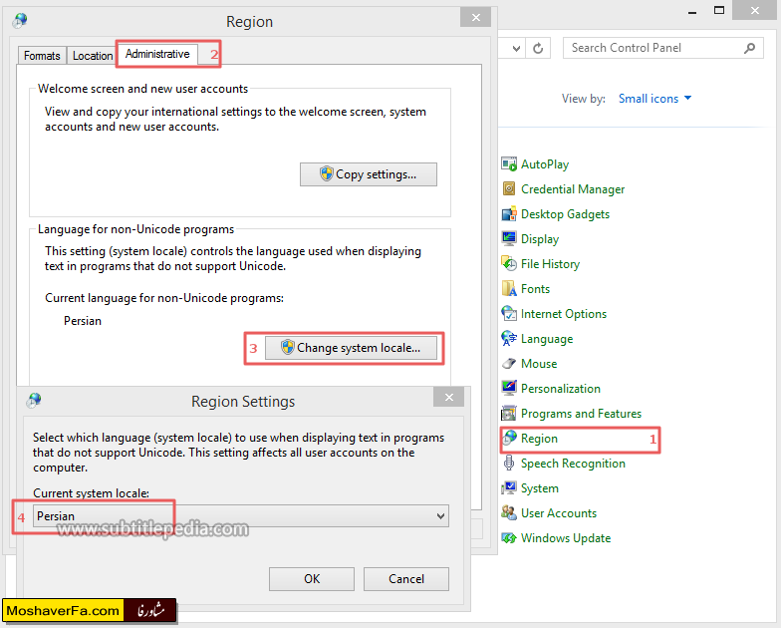Click the Change system locale button
Viewport: 781px width, 628px height.
tap(357, 348)
